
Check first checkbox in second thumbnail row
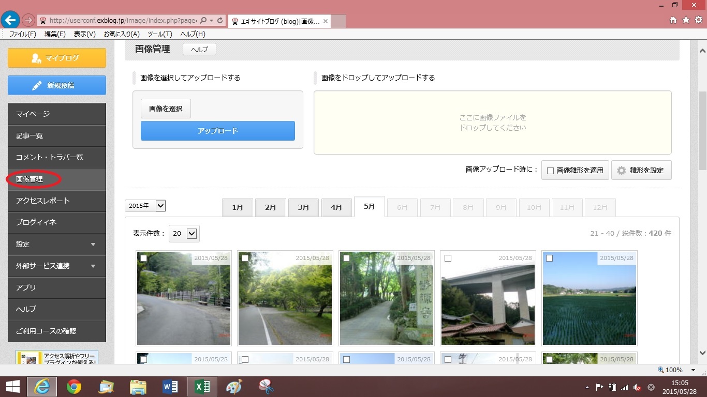tap(143, 359)
